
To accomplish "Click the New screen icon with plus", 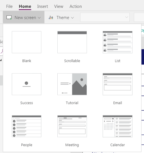I will 9,18.
